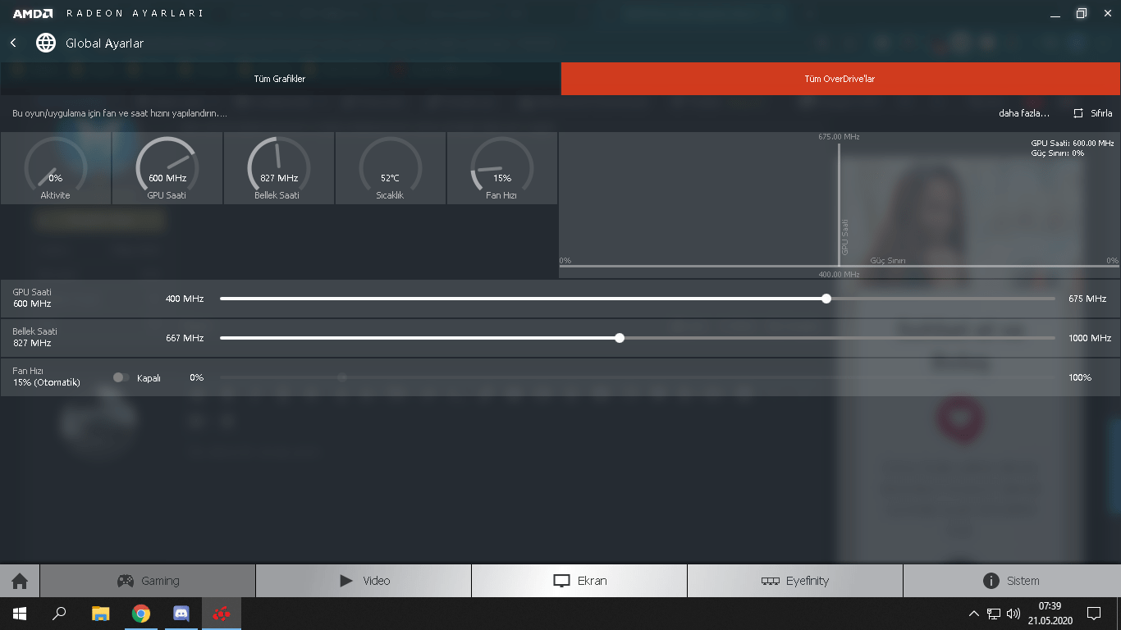Click the Sıcaklık temperature gauge tile

(391, 168)
